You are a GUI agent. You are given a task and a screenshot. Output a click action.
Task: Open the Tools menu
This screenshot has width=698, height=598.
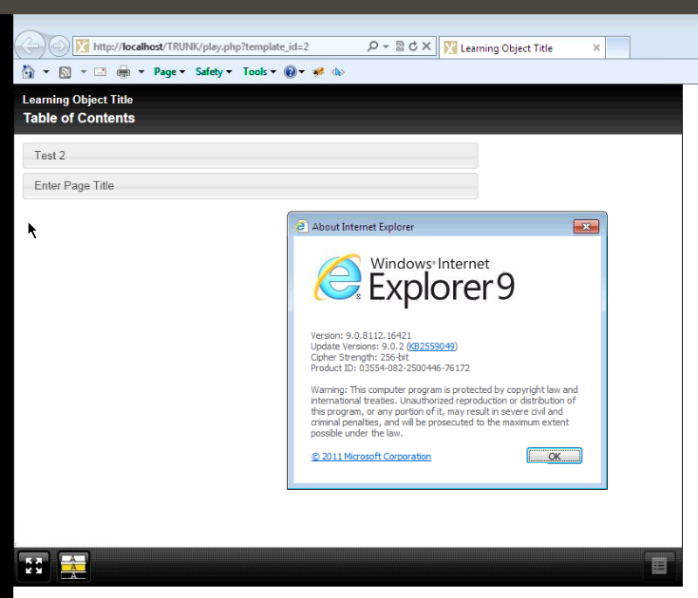(259, 71)
